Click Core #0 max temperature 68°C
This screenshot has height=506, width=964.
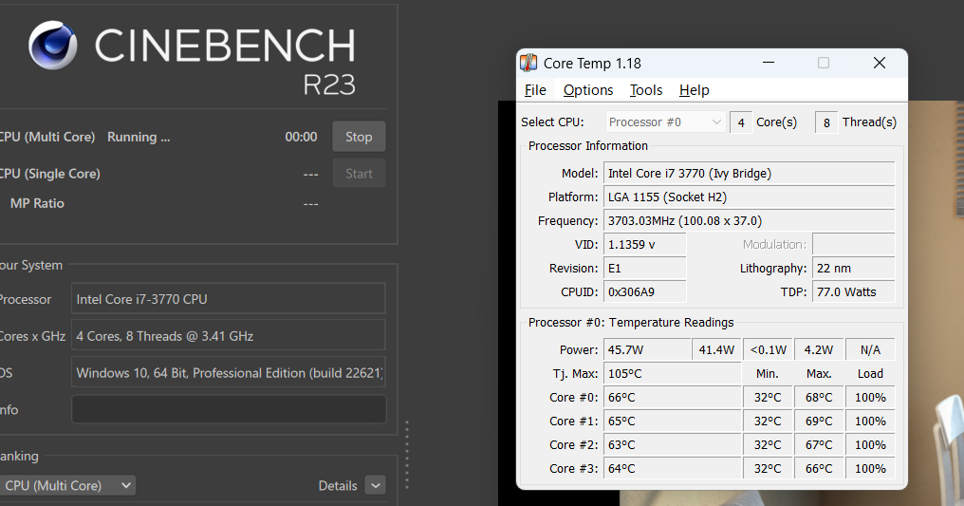point(819,397)
